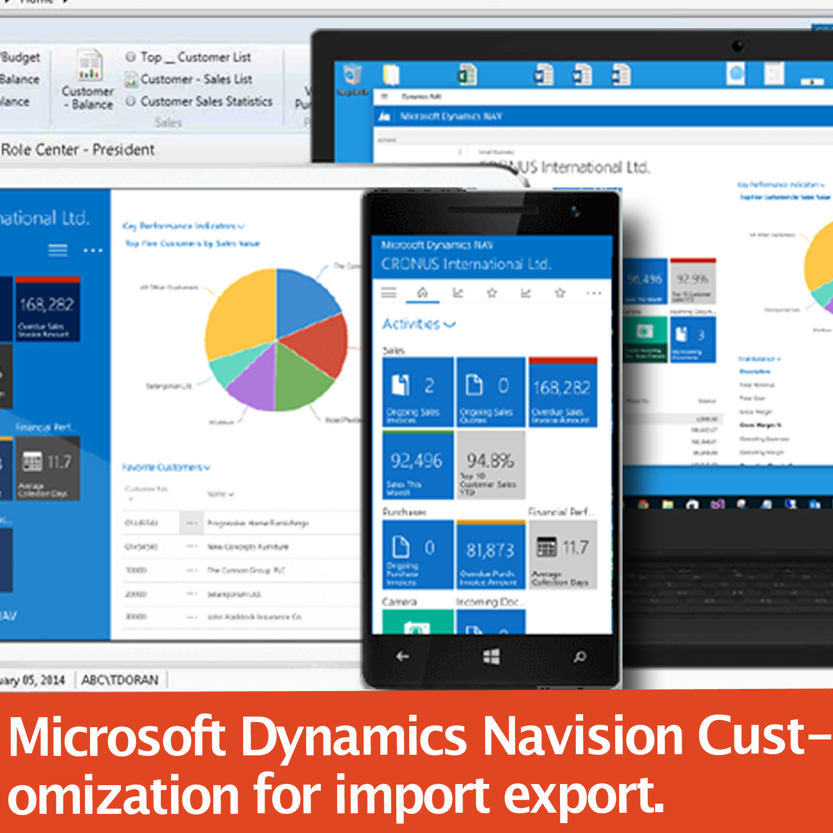Open second star favorites tab on phone
The image size is (833, 833).
coord(560,293)
